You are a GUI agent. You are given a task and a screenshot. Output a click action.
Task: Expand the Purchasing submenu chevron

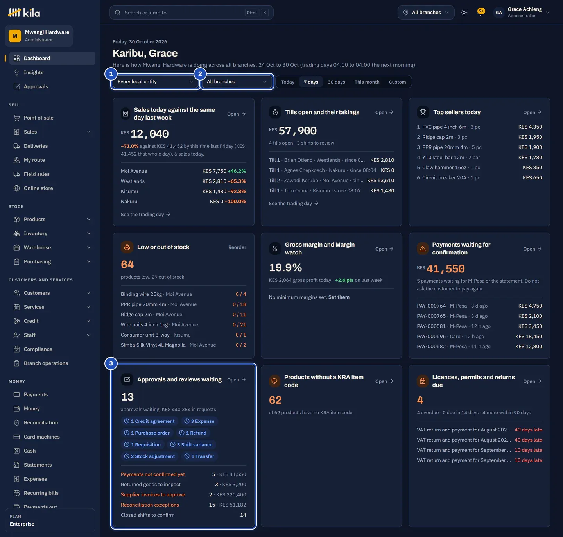click(89, 261)
